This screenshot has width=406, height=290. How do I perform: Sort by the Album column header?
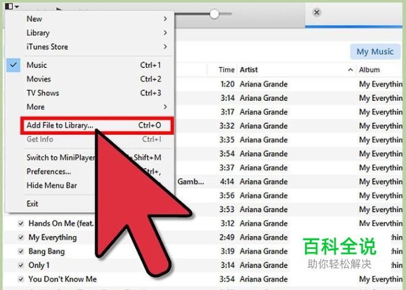point(369,70)
